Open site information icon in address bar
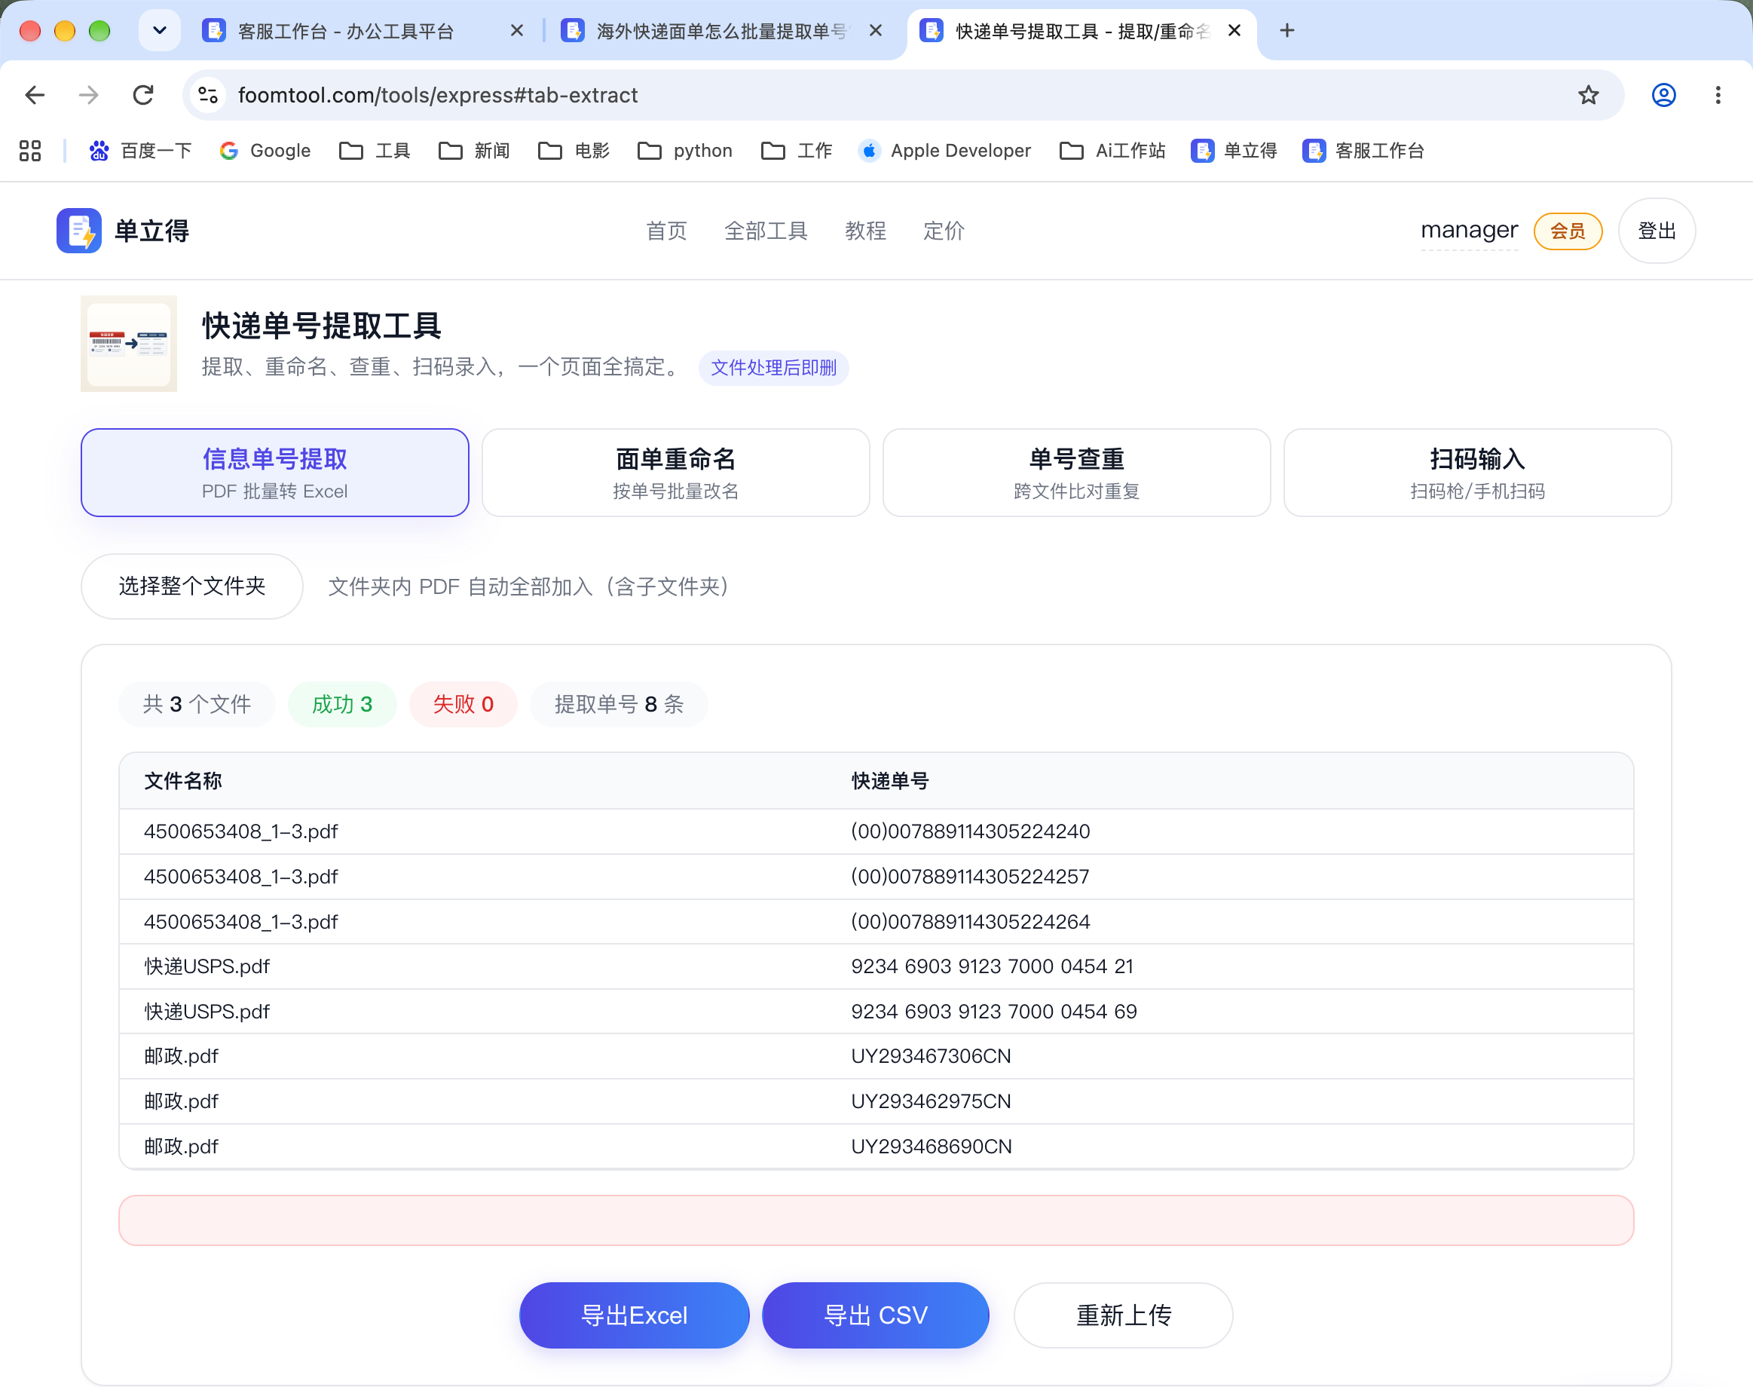Screen dimensions: 1753x1387 point(208,95)
